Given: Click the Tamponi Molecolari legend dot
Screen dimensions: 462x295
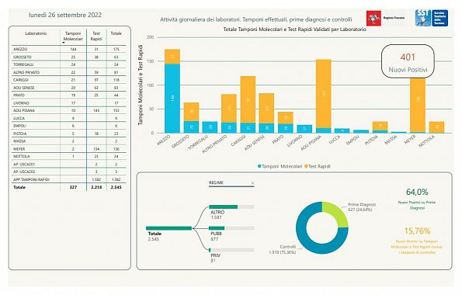Looking at the screenshot, I should tap(259, 166).
